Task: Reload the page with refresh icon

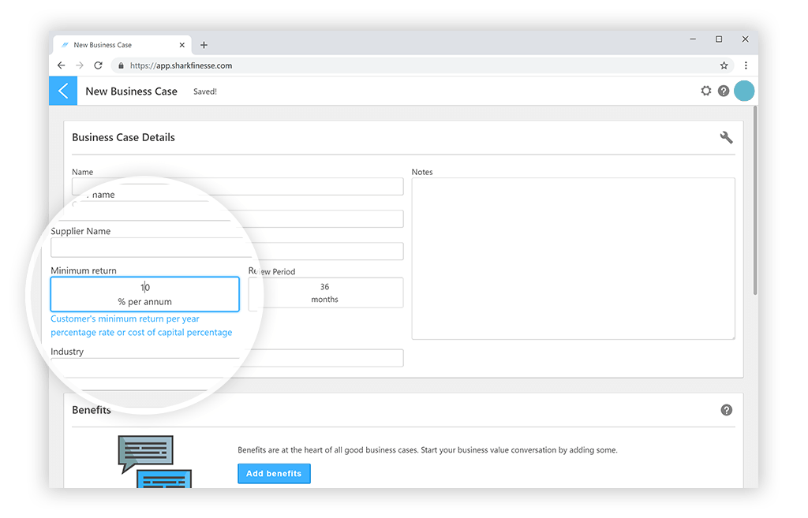Action: pyautogui.click(x=99, y=66)
